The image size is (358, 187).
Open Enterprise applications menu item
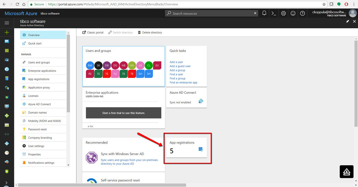(x=42, y=71)
